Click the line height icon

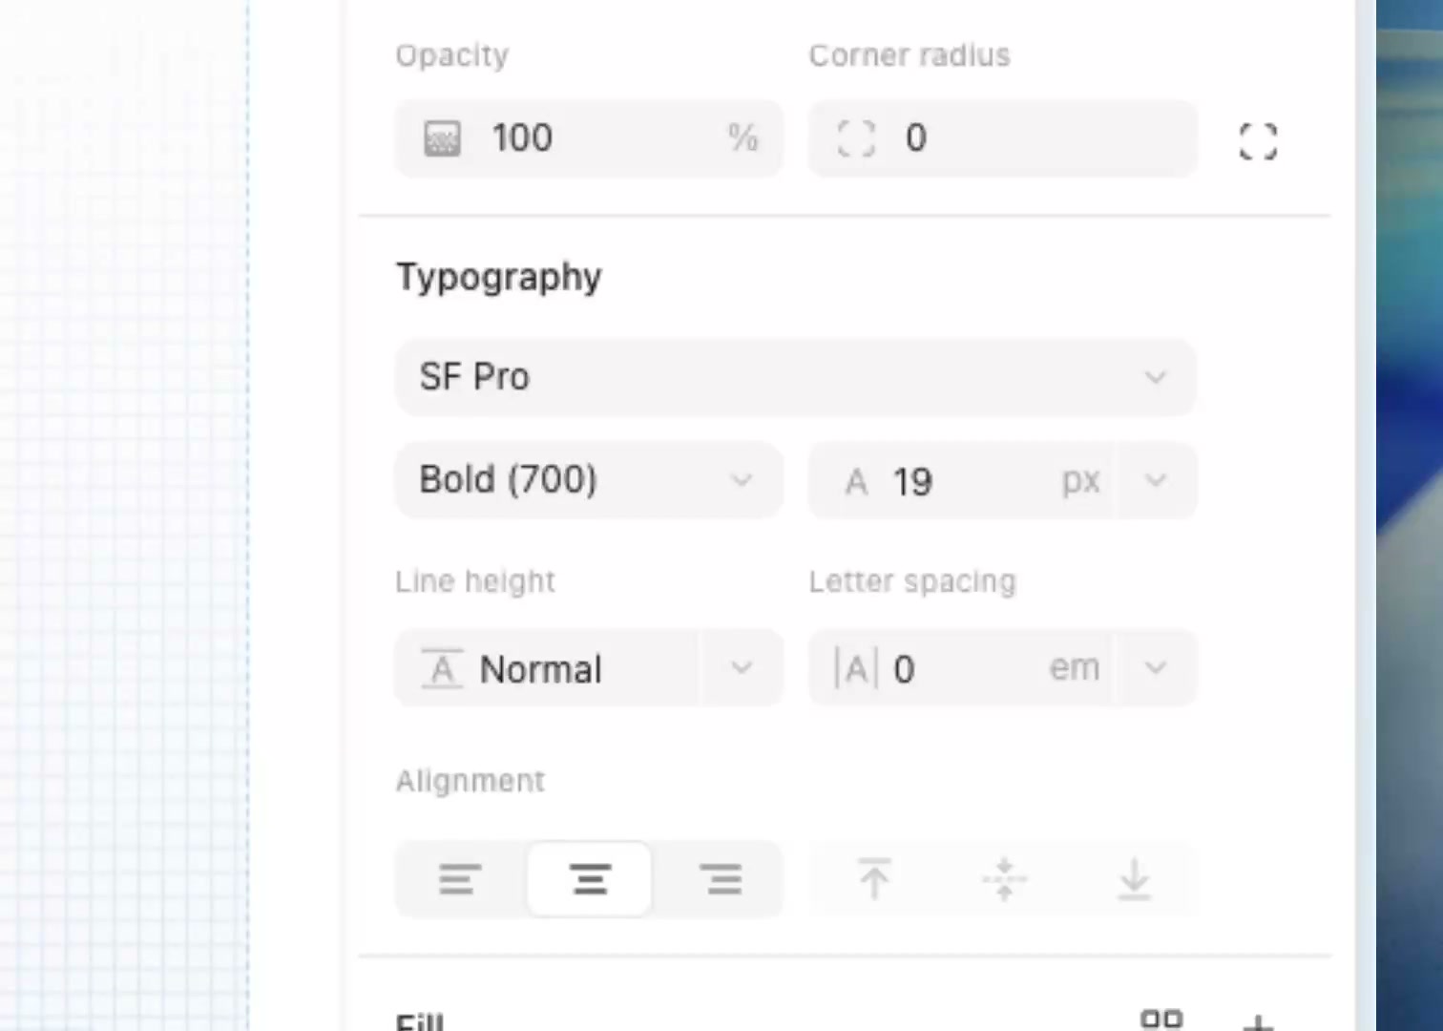coord(442,668)
